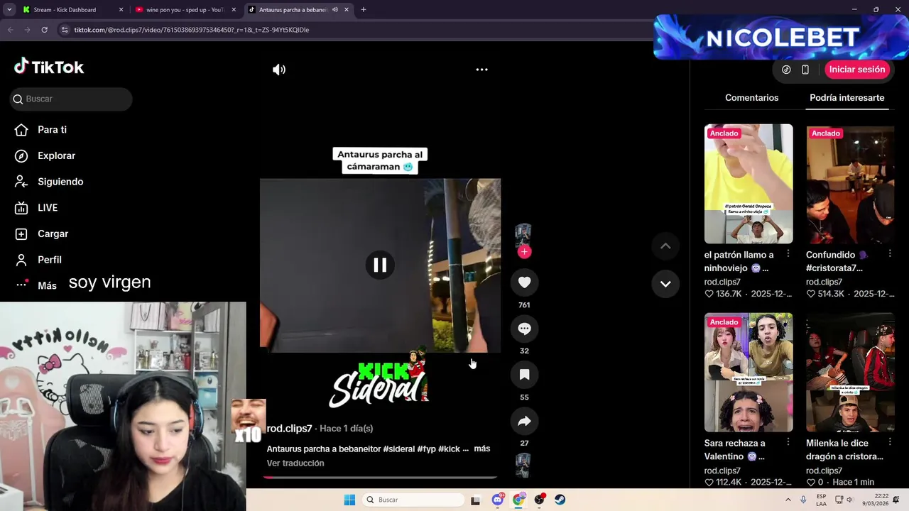Go to previous video with up chevron
The image size is (909, 511).
(665, 246)
